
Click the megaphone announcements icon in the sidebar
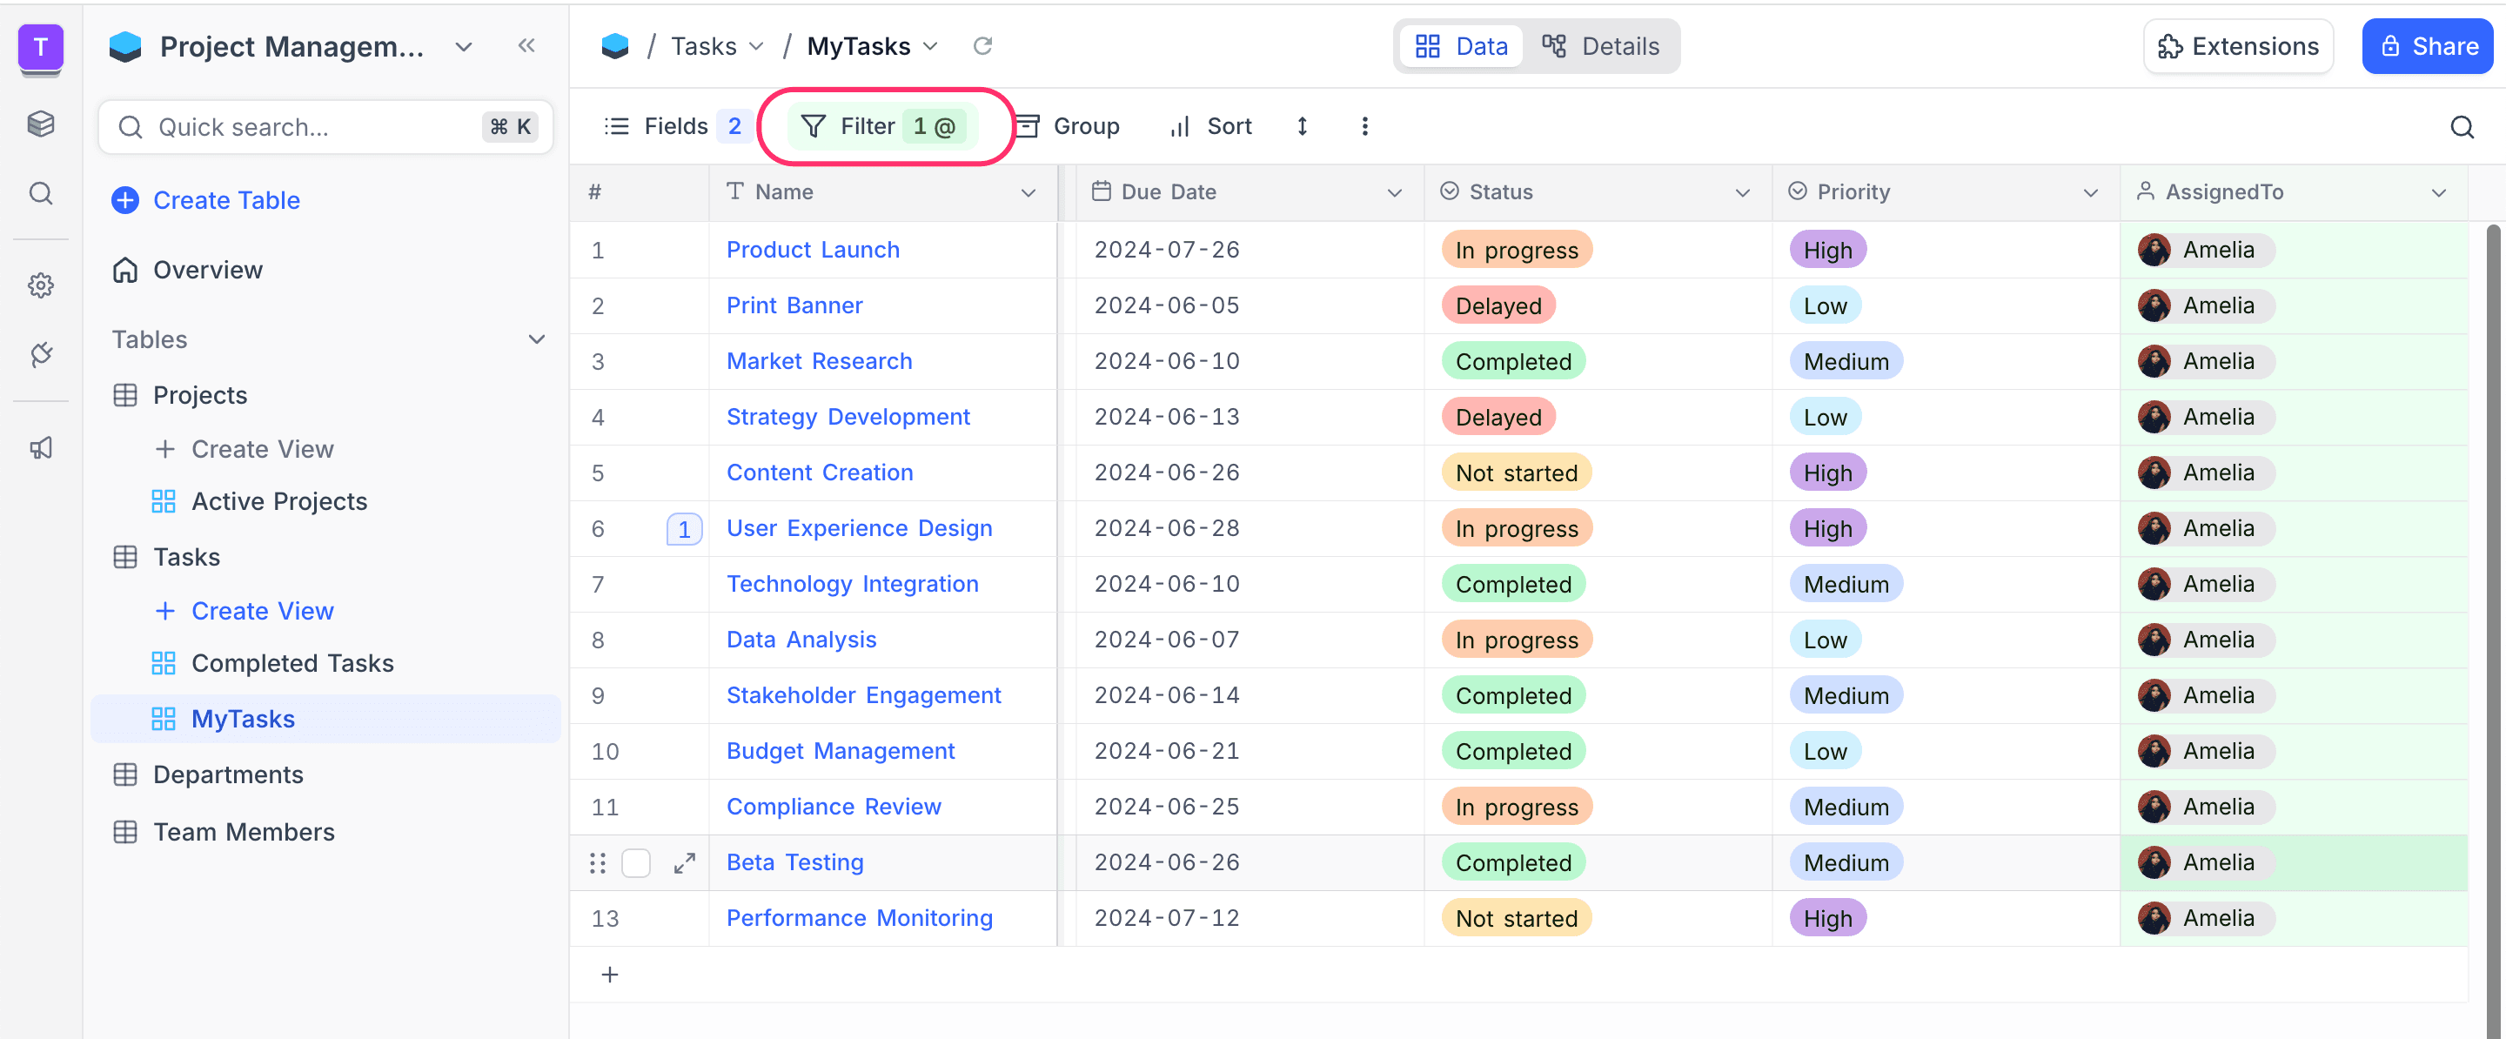click(41, 446)
